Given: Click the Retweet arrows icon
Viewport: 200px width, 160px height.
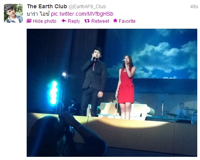Looking at the screenshot, I should (x=87, y=21).
